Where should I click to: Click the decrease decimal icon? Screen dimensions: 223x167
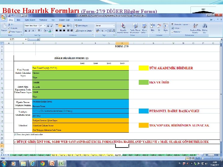[x=113, y=31]
